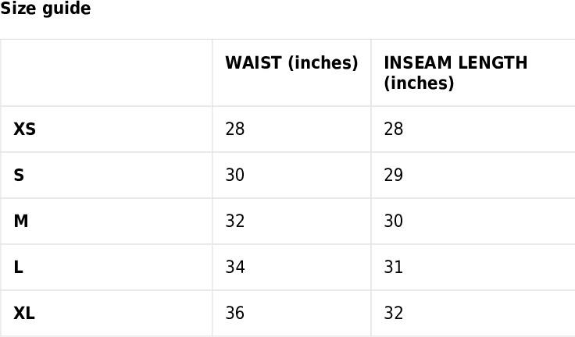Select the waist value 36 for XL
This screenshot has width=575, height=337.
point(235,314)
